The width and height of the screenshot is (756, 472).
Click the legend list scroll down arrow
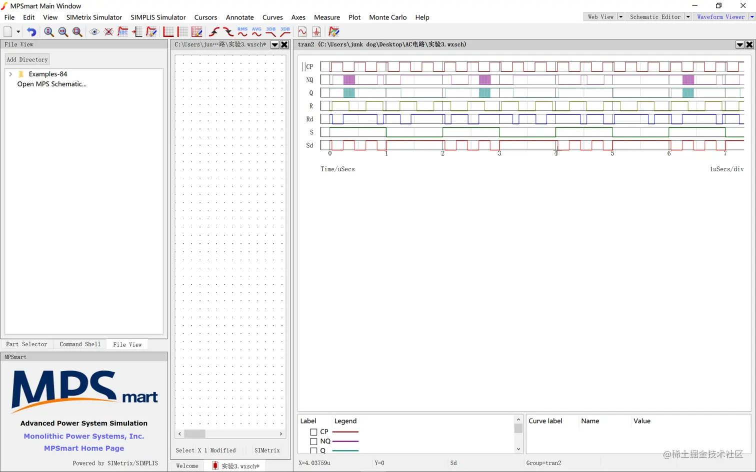518,449
